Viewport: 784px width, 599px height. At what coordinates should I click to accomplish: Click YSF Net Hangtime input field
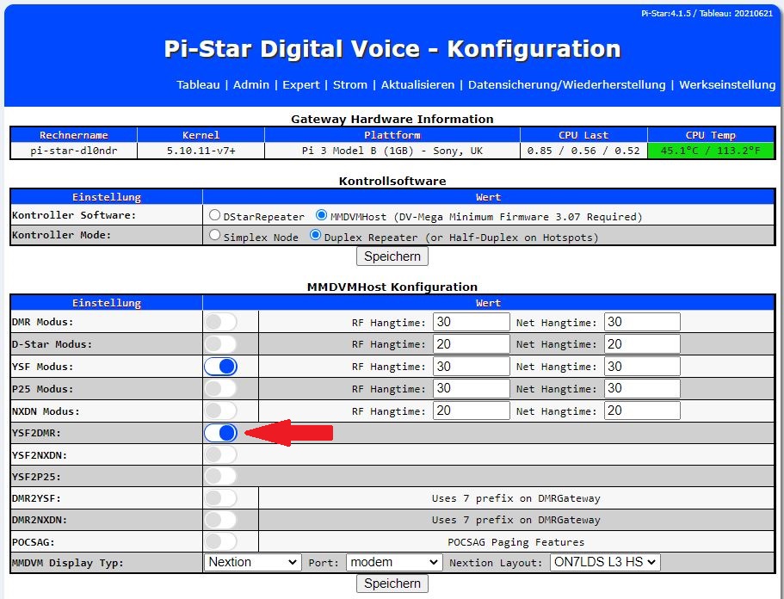coord(642,367)
